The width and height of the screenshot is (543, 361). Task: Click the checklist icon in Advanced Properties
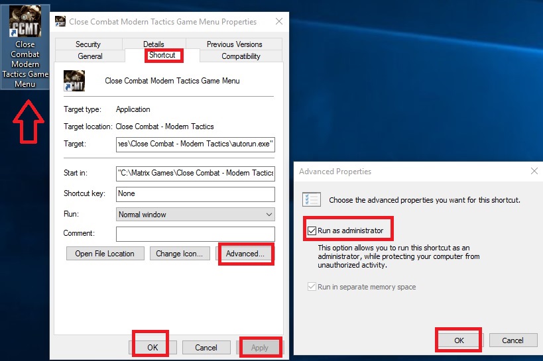click(312, 199)
